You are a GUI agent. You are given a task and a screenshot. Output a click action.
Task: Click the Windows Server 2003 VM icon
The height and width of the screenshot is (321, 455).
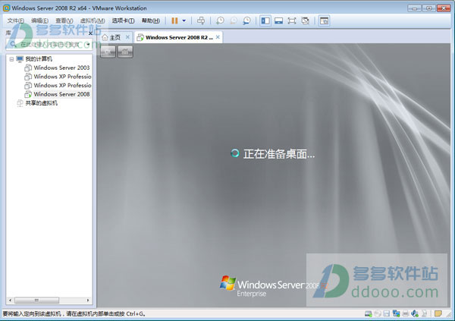[28, 68]
